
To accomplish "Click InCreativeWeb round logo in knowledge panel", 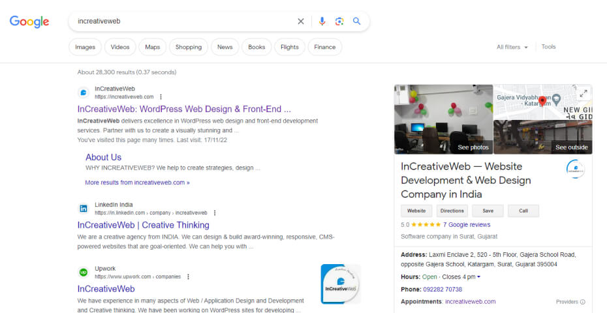I will pyautogui.click(x=575, y=169).
